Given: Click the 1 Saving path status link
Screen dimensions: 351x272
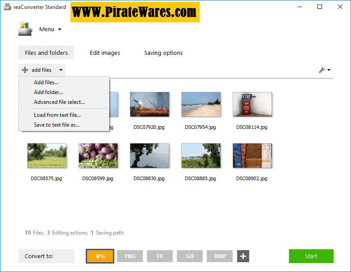Looking at the screenshot, I should [107, 233].
